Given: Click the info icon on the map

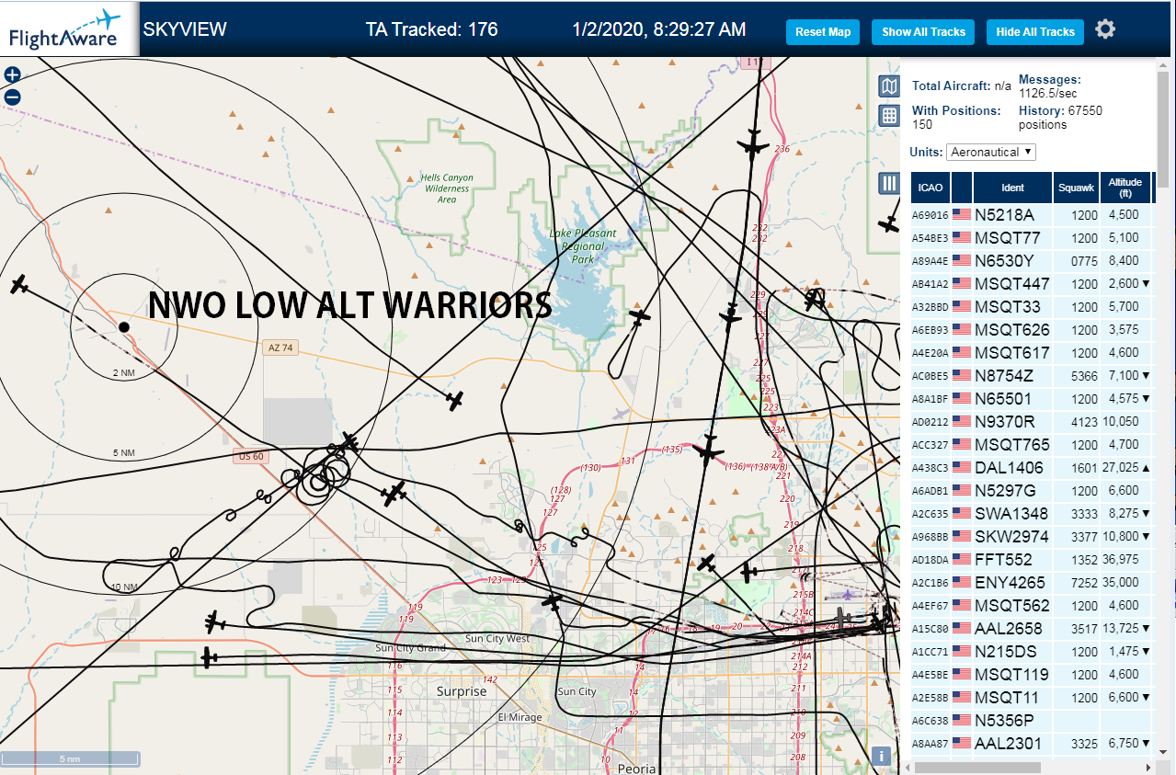Looking at the screenshot, I should 881,756.
